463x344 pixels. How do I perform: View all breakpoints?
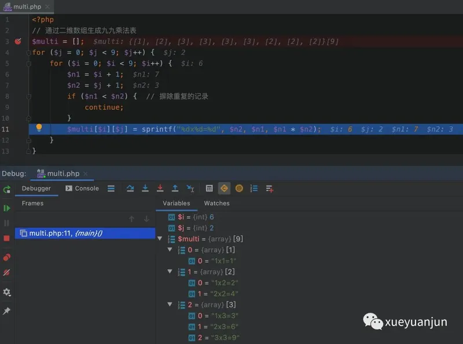(x=7, y=257)
